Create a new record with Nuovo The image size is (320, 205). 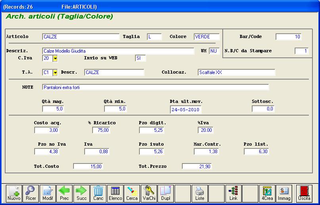(14, 194)
